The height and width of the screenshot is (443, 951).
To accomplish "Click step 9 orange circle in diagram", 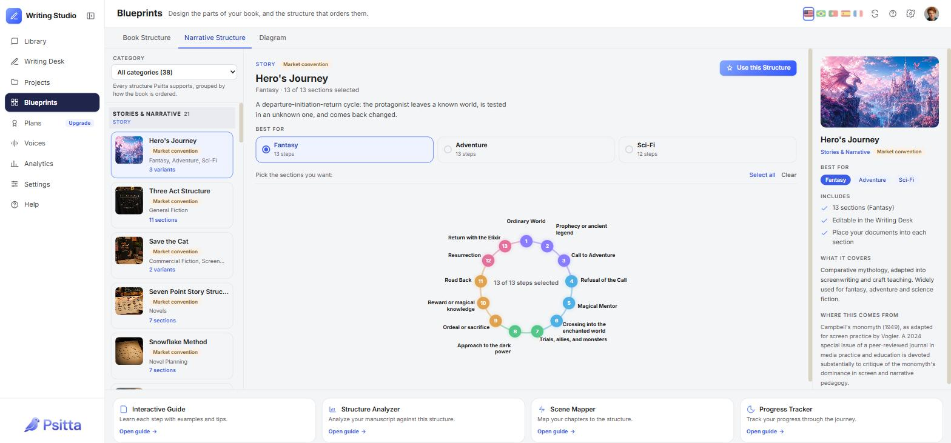I will pos(496,321).
